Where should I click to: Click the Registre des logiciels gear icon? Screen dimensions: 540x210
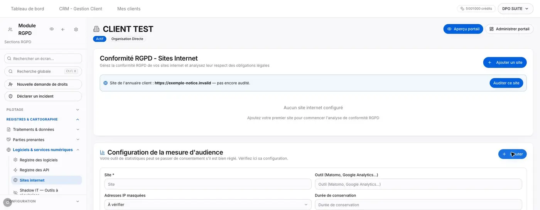point(15,160)
